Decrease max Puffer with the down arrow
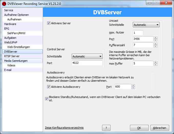The image size is (174, 134). (156, 65)
